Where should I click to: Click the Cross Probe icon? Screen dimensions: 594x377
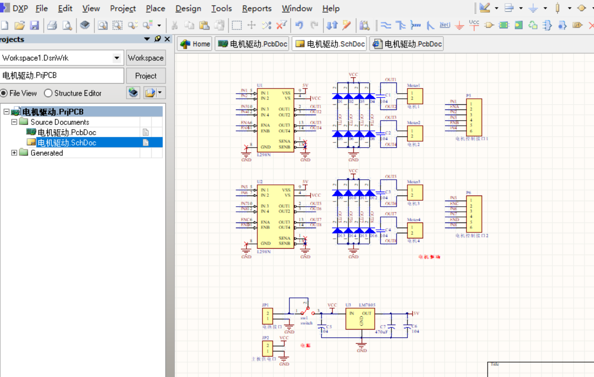347,26
